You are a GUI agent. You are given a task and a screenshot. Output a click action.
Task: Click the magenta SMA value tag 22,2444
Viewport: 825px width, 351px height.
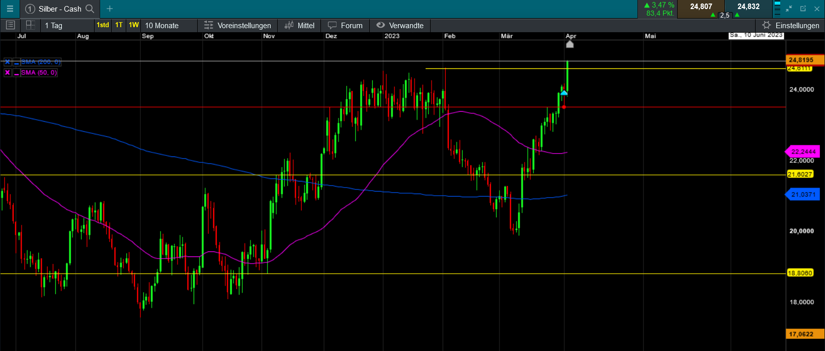(x=802, y=151)
